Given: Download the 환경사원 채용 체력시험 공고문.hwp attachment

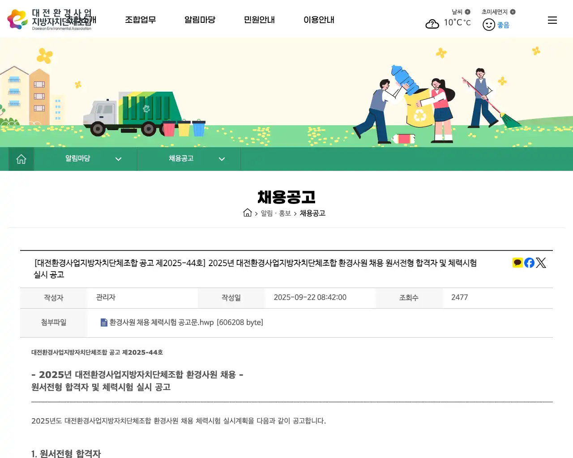Looking at the screenshot, I should pos(159,322).
